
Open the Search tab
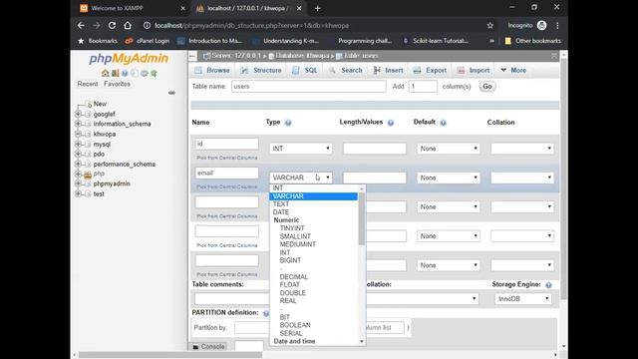[346, 70]
